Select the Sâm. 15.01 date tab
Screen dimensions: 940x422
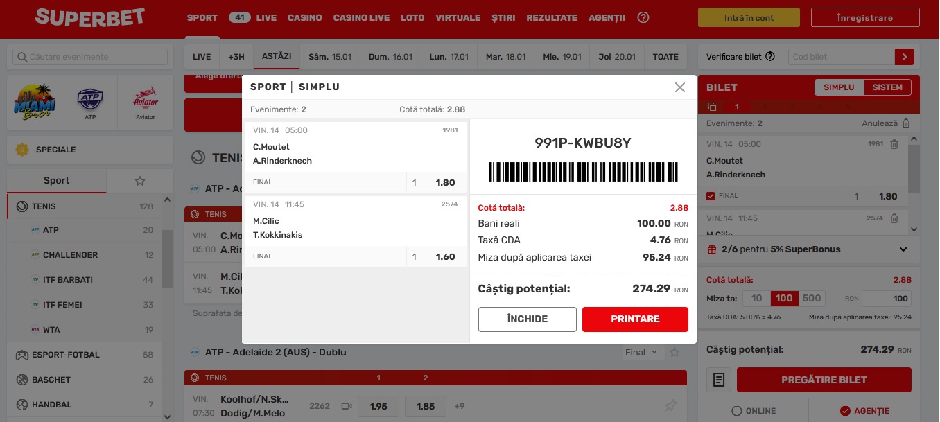330,57
